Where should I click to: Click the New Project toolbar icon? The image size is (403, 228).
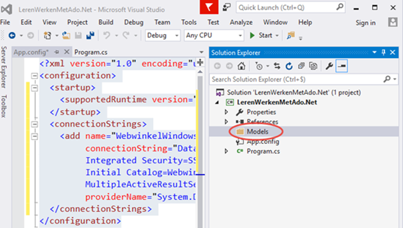pyautogui.click(x=48, y=35)
